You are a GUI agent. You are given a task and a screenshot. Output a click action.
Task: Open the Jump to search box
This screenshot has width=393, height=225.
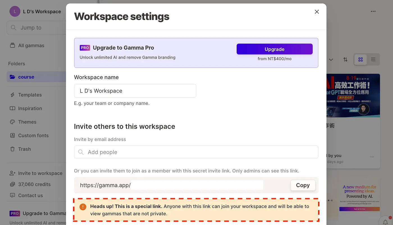[36, 27]
